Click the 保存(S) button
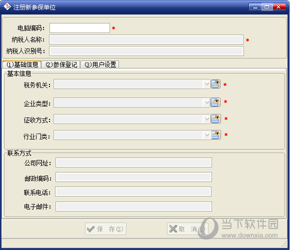 [x=105, y=229]
